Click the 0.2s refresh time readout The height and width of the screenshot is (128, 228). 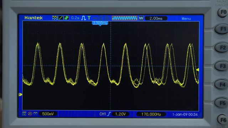coord(75,18)
